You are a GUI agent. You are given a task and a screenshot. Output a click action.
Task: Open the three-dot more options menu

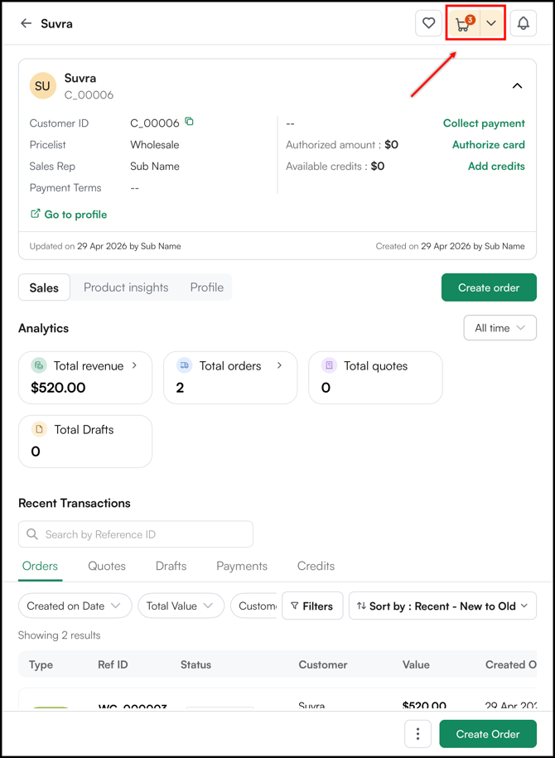(417, 734)
